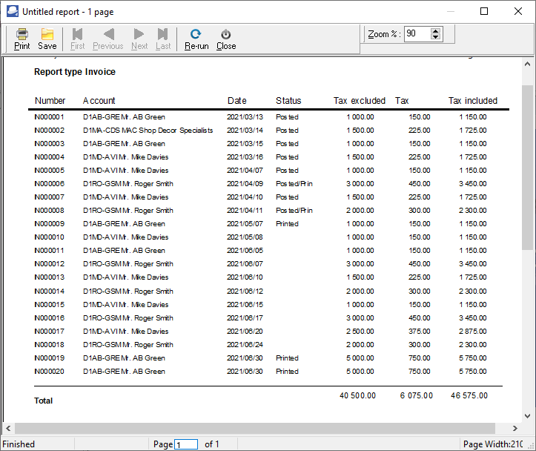Click the Status column header
This screenshot has height=451, width=536.
pyautogui.click(x=288, y=101)
